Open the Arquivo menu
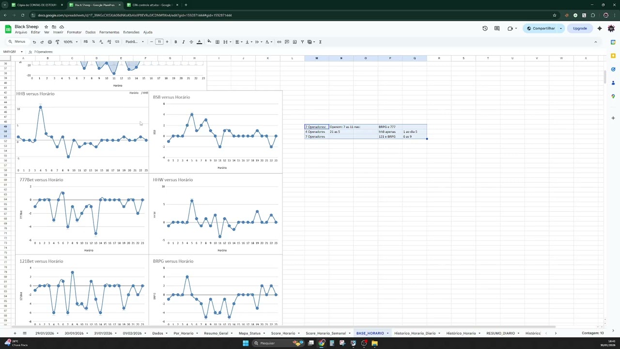Screen dimensions: 620x349 (x=21, y=32)
